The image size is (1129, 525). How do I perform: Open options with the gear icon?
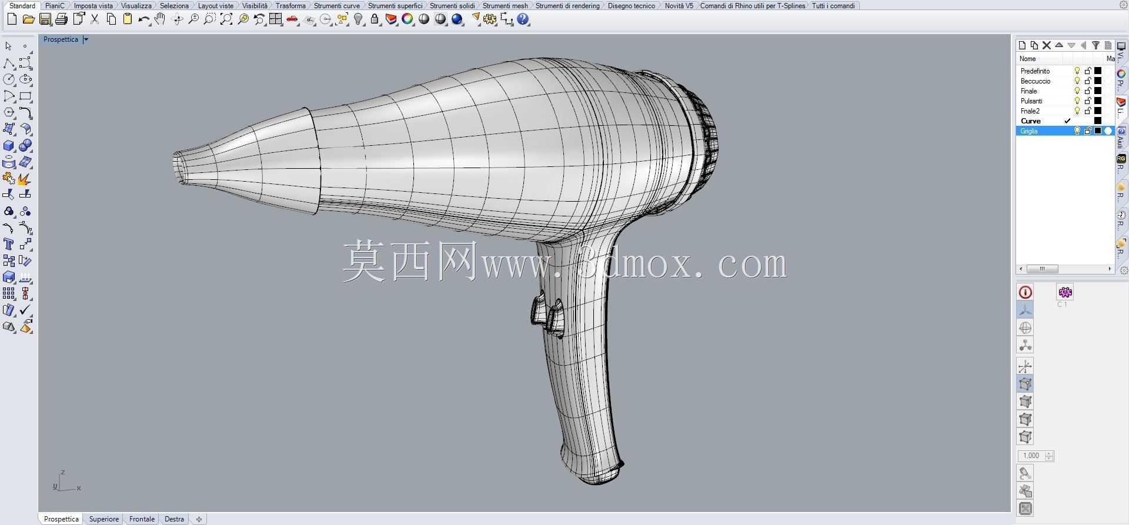pyautogui.click(x=490, y=19)
